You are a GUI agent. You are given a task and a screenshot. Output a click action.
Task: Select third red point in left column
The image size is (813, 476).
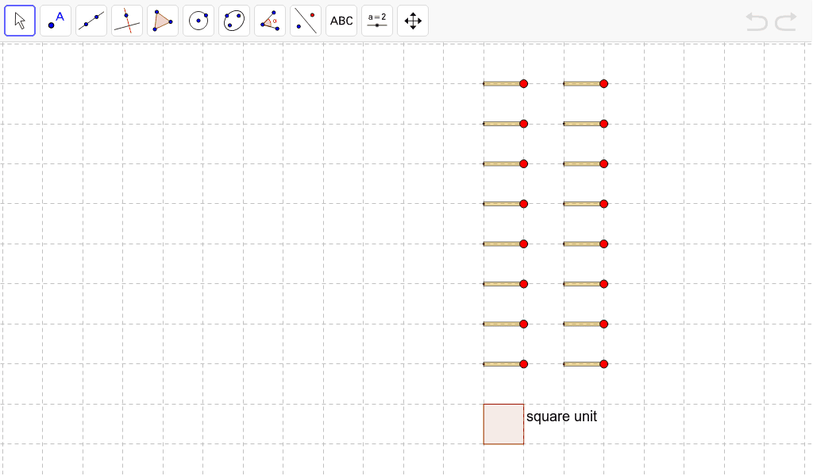pyautogui.click(x=524, y=163)
